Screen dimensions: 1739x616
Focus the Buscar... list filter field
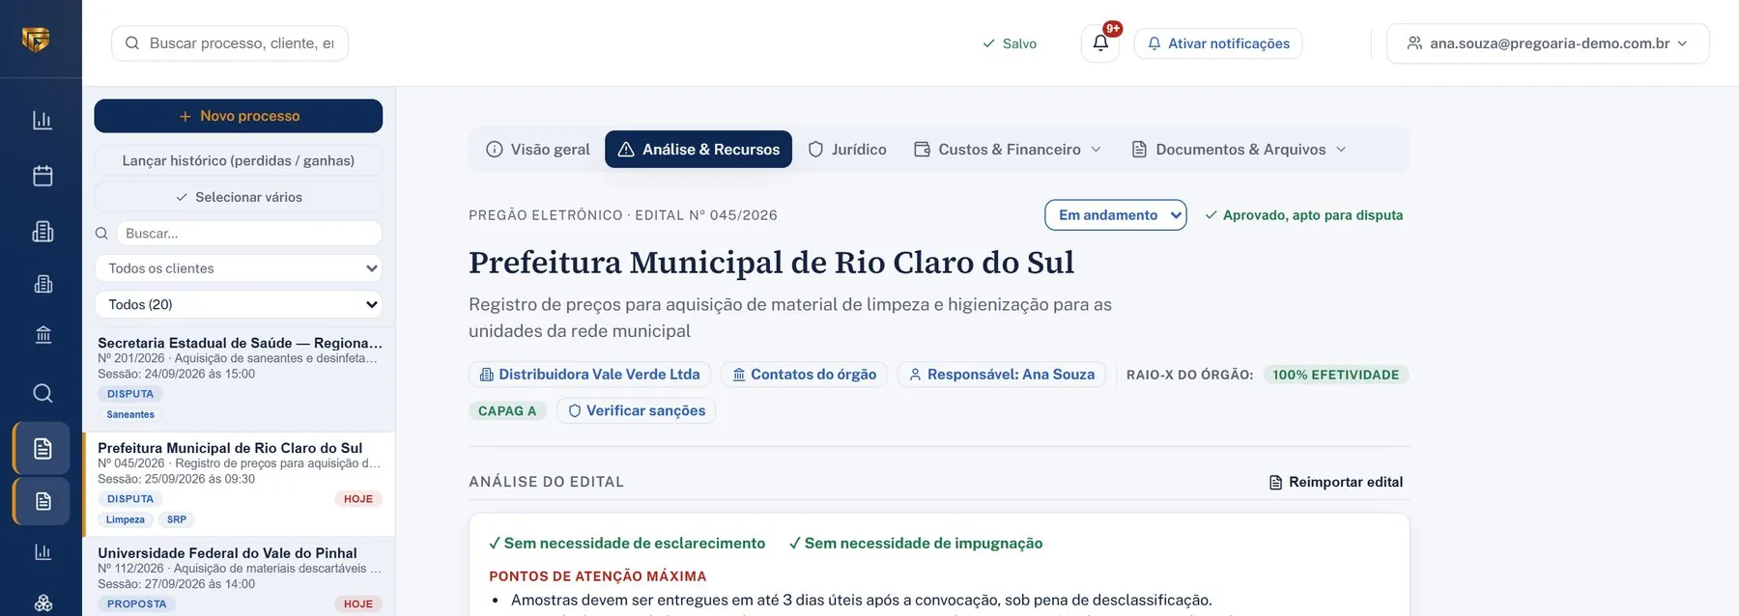249,234
